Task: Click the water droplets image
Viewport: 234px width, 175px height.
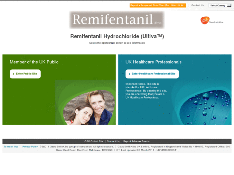Action: [x=205, y=107]
